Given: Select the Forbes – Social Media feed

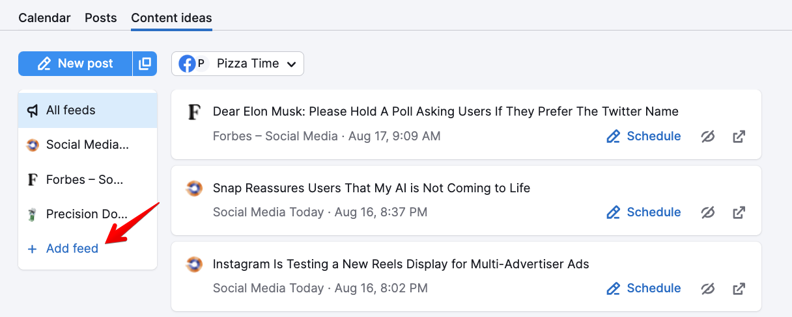Looking at the screenshot, I should 88,180.
